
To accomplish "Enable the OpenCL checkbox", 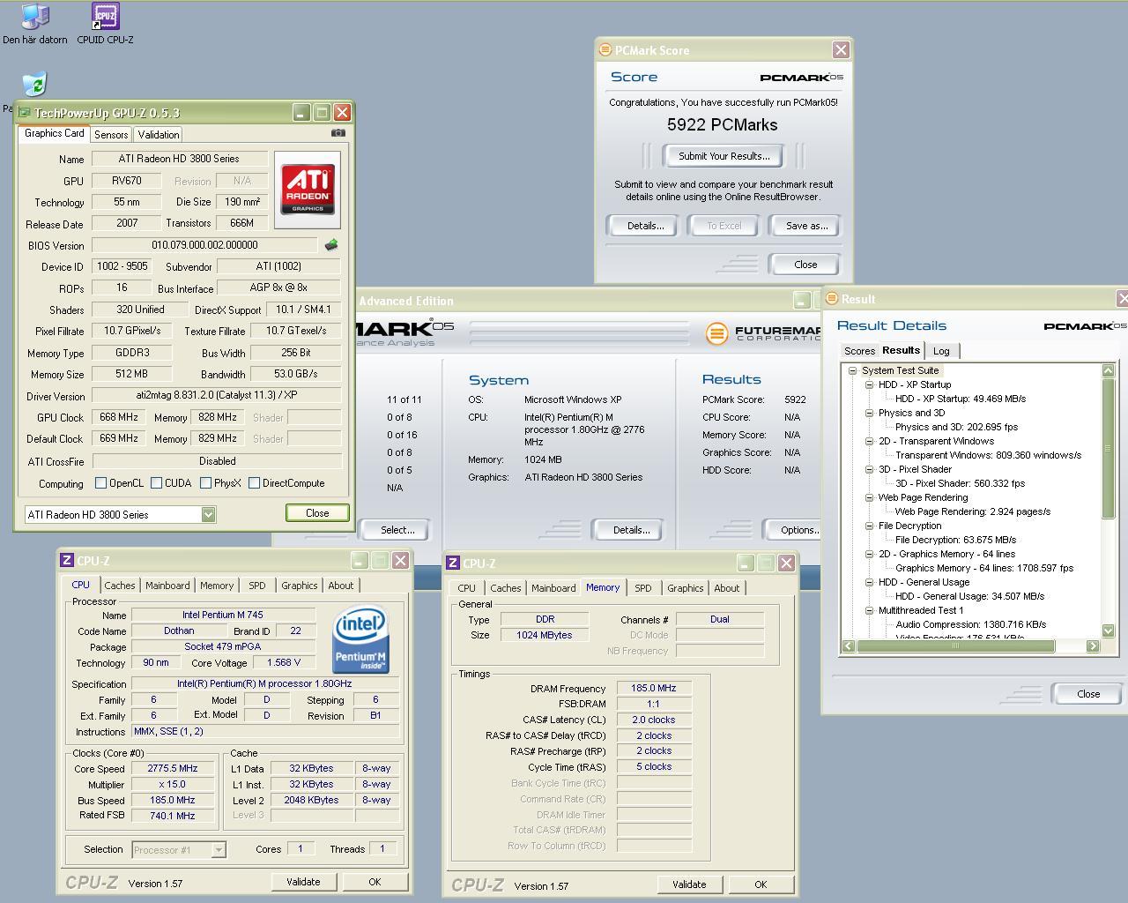I will pyautogui.click(x=100, y=483).
